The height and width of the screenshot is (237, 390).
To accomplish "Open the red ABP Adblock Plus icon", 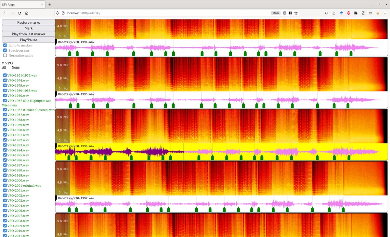I will 348,13.
